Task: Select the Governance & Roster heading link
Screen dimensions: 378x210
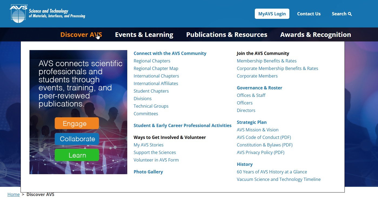Action: click(x=259, y=88)
